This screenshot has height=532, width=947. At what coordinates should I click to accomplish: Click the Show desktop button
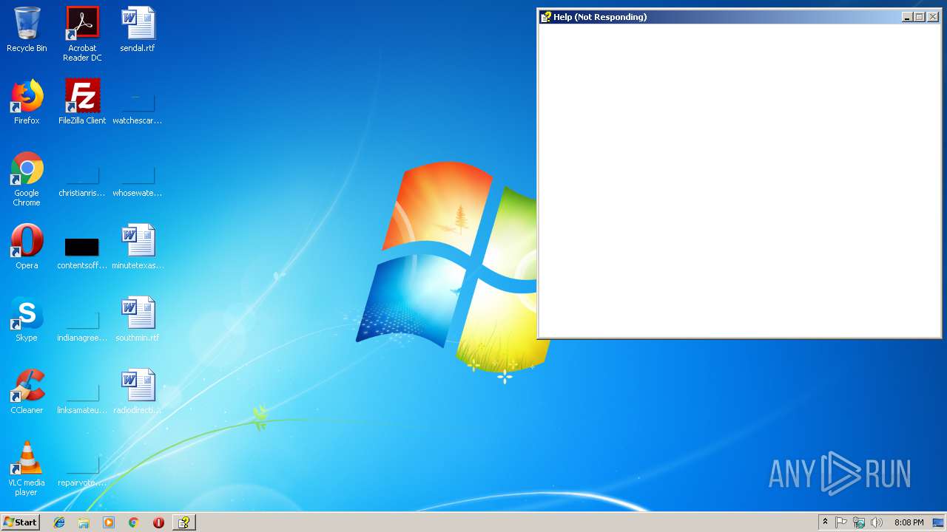pyautogui.click(x=938, y=522)
